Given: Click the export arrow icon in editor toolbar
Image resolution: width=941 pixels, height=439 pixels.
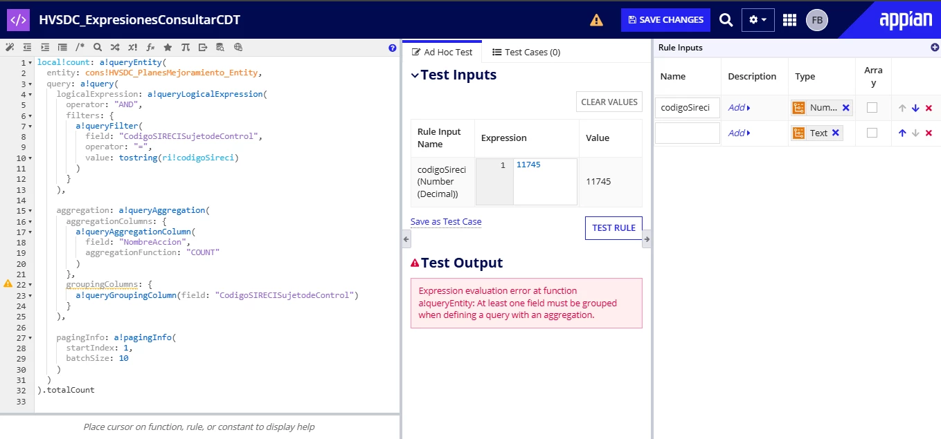Looking at the screenshot, I should click(x=203, y=48).
